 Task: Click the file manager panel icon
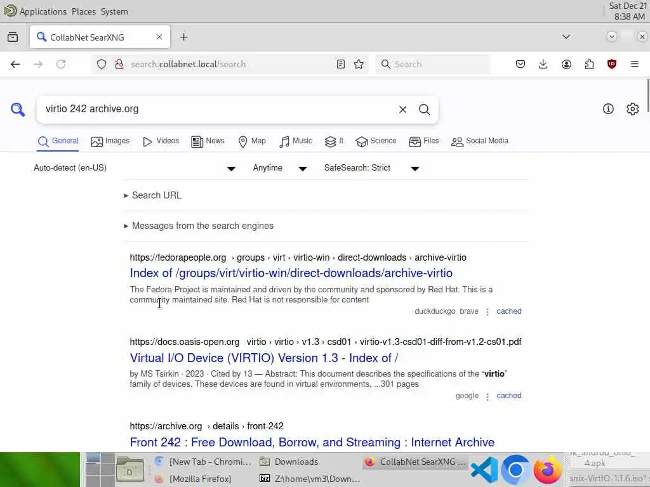point(129,470)
